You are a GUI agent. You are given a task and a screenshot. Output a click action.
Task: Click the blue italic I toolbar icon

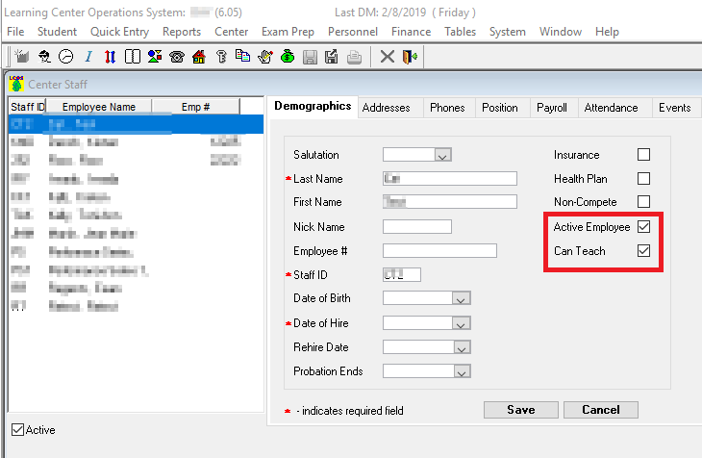tap(88, 57)
